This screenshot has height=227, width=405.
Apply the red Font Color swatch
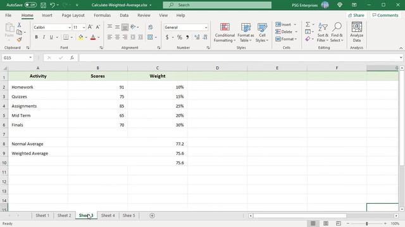coord(93,37)
